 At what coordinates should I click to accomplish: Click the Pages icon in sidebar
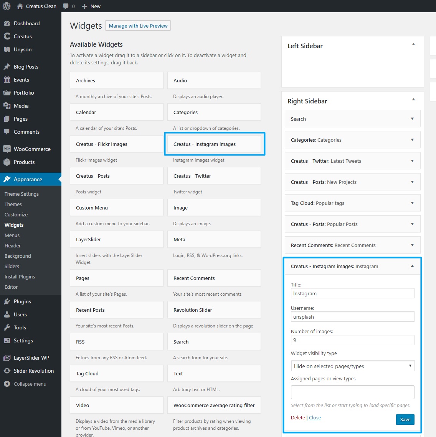pyautogui.click(x=7, y=119)
